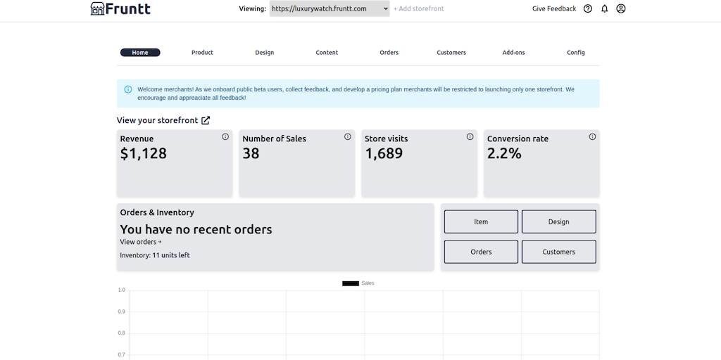Open the help question mark icon
The height and width of the screenshot is (360, 721).
click(588, 9)
